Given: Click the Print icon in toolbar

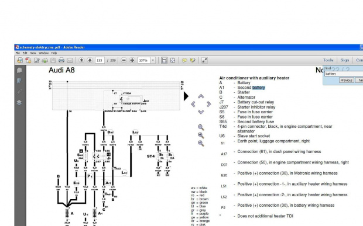Looking at the screenshot, I should click(x=61, y=61).
